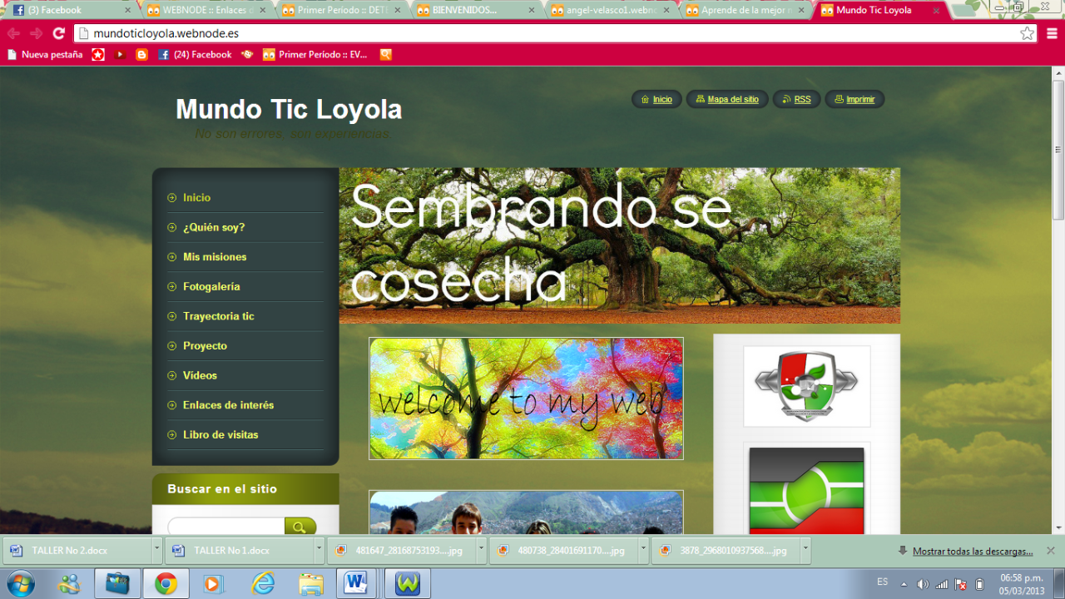This screenshot has width=1065, height=599.
Task: Open the Blogger bookmark icon
Action: (x=141, y=55)
